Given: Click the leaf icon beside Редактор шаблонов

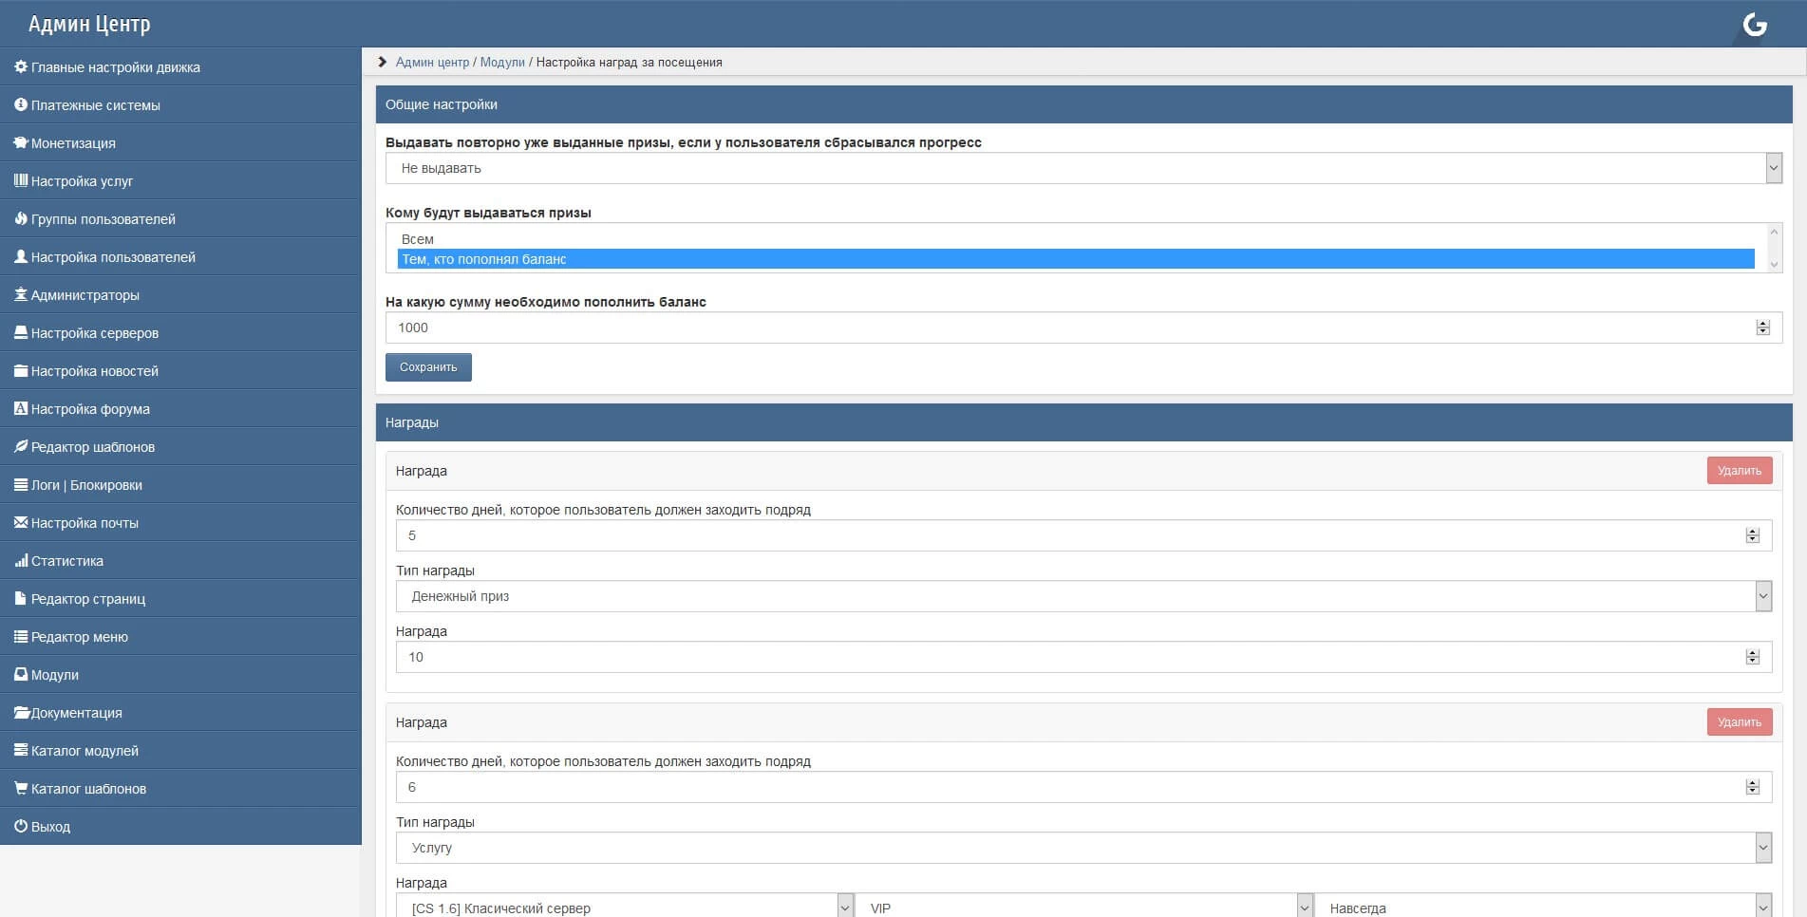Looking at the screenshot, I should tap(21, 447).
